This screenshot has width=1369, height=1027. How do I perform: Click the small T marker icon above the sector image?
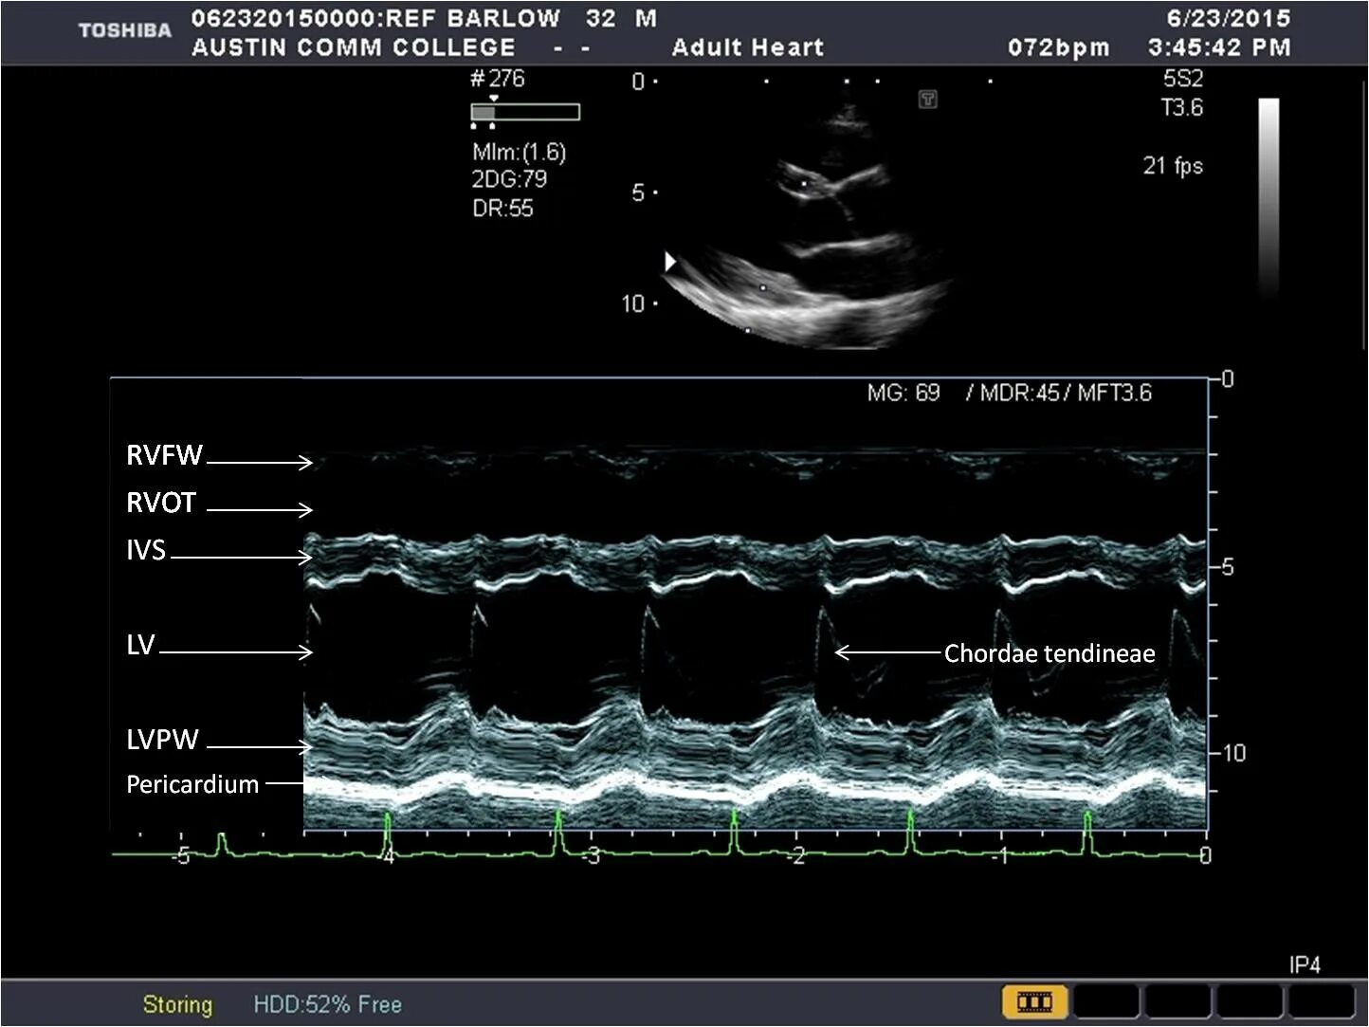point(928,99)
